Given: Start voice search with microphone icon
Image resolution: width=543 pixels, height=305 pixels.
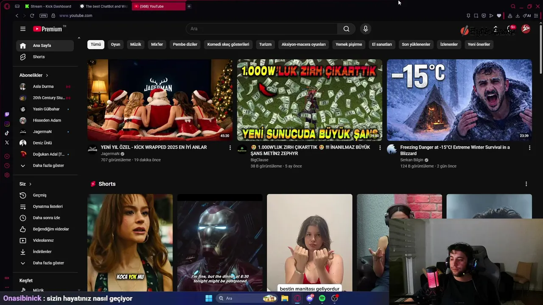Looking at the screenshot, I should [x=366, y=29].
